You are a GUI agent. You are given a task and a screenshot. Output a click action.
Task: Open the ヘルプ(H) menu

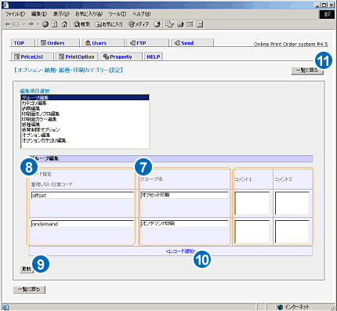(141, 14)
